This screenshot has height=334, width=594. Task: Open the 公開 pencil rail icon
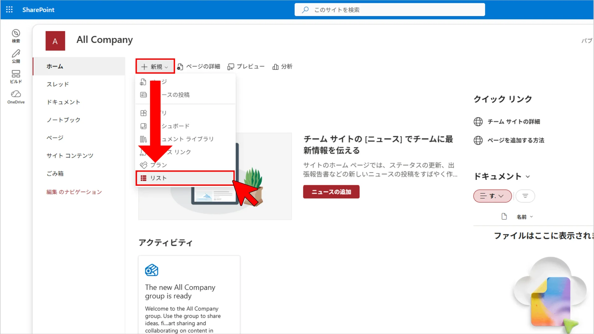pyautogui.click(x=16, y=56)
